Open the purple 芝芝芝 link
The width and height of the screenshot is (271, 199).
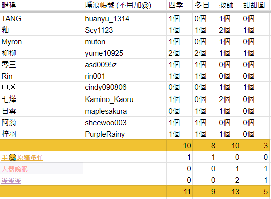coord(11,181)
